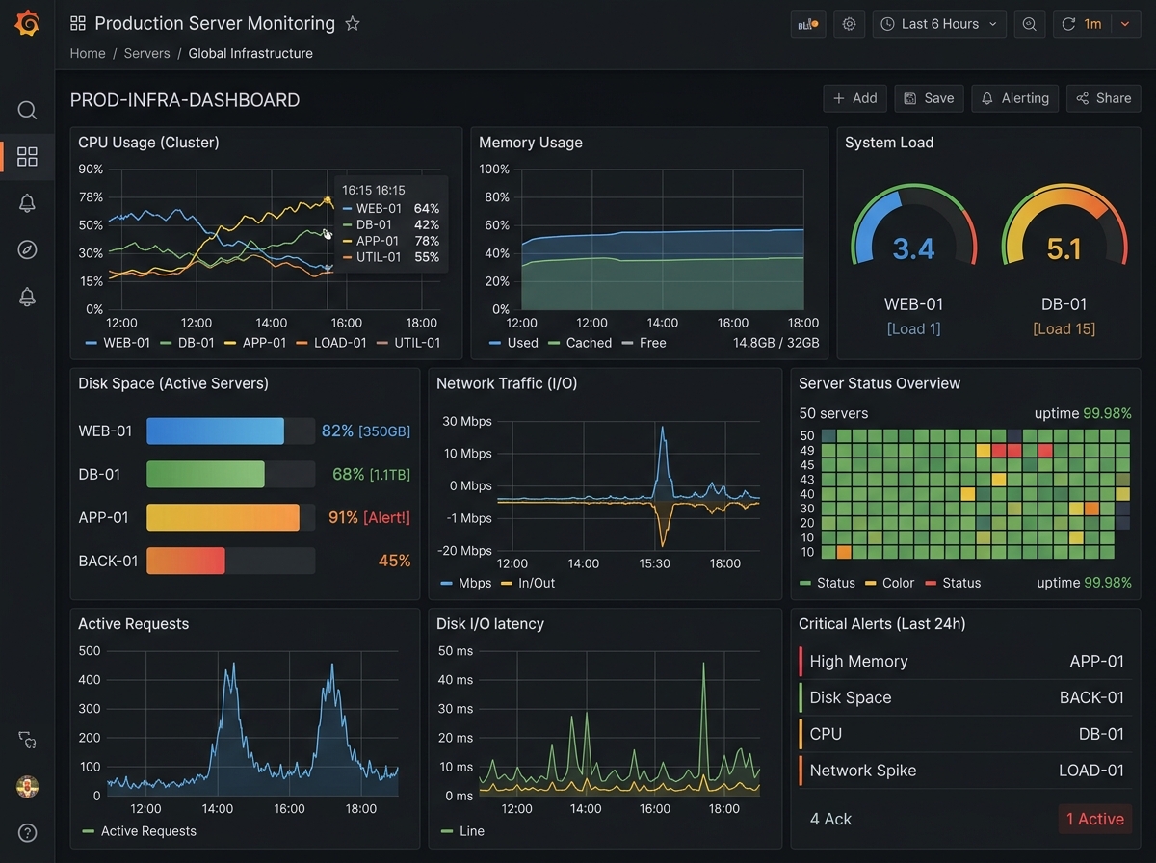The image size is (1156, 863).
Task: Open the Alerting button in the dashboard toolbar
Action: [1014, 98]
